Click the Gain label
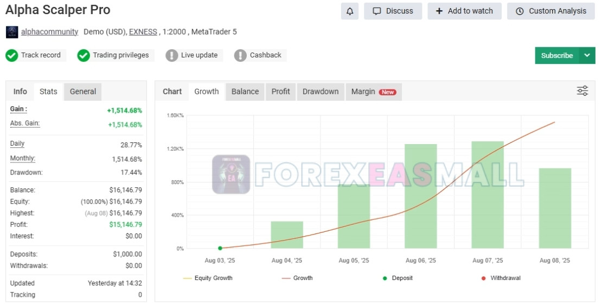The width and height of the screenshot is (602, 306). click(18, 109)
